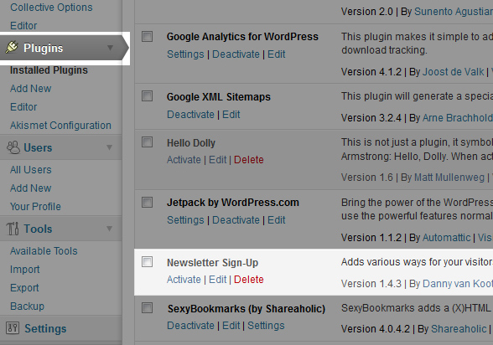Open Available Tools page
Image resolution: width=493 pixels, height=345 pixels.
coord(44,251)
